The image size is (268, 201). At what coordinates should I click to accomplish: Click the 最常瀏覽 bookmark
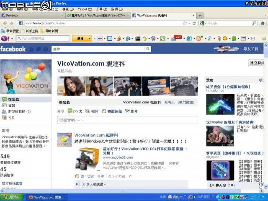click(x=10, y=31)
